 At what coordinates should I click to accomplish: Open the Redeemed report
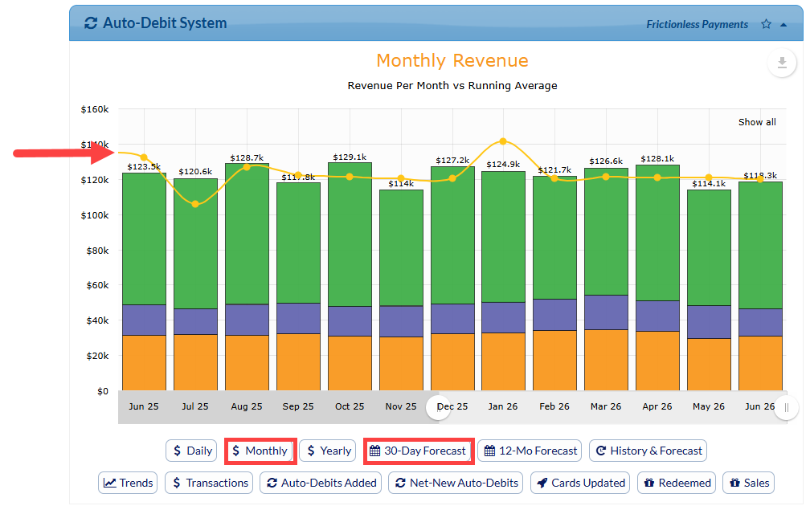[677, 483]
